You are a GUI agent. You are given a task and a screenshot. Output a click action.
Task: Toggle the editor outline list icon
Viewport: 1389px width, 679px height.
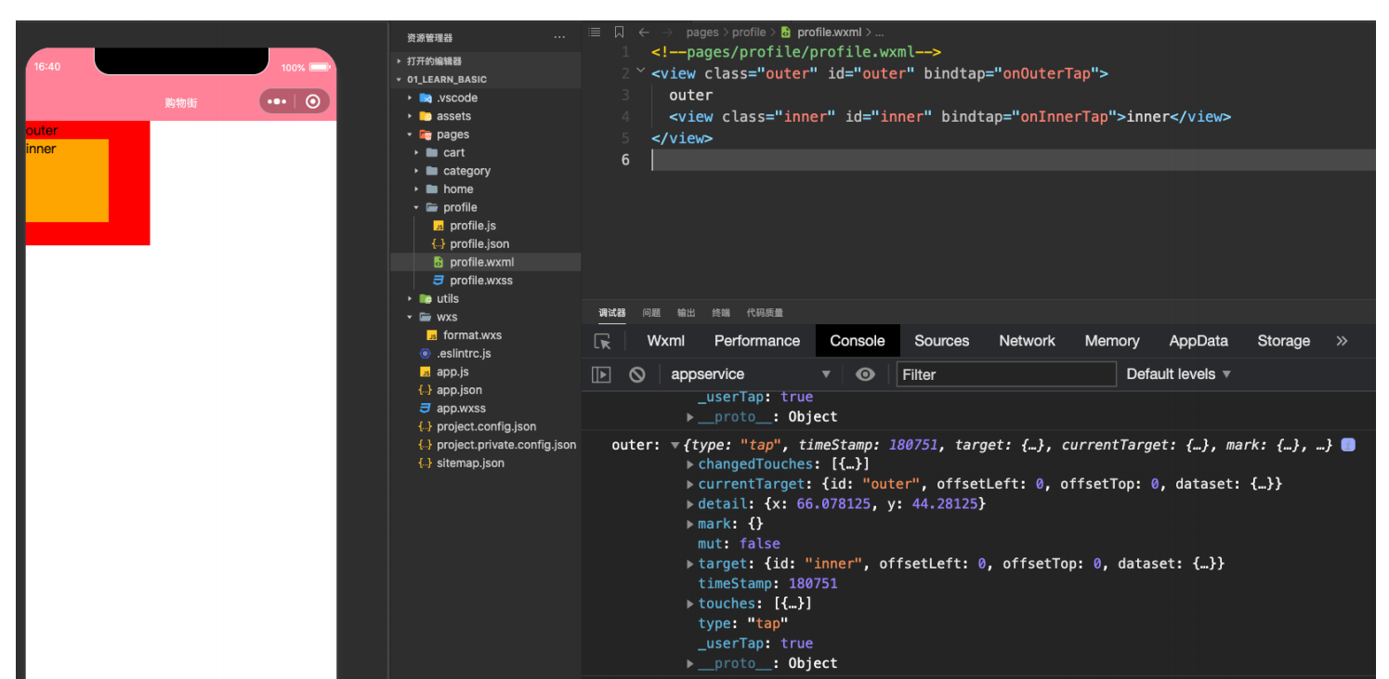point(595,33)
